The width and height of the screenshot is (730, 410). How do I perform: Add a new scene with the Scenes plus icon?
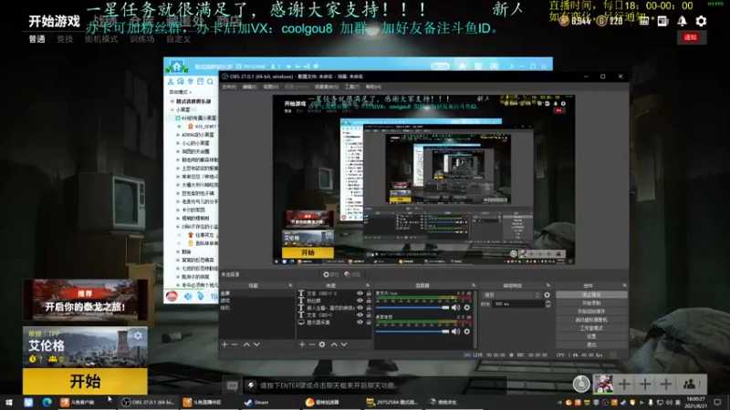(224, 344)
